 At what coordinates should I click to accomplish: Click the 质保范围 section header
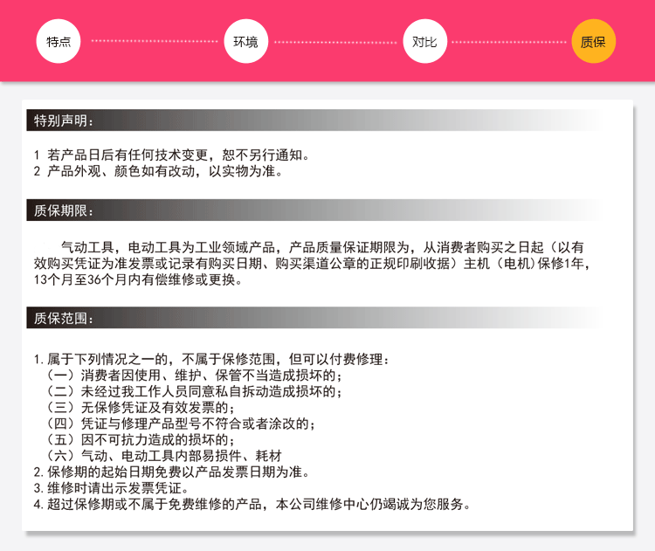coord(315,318)
